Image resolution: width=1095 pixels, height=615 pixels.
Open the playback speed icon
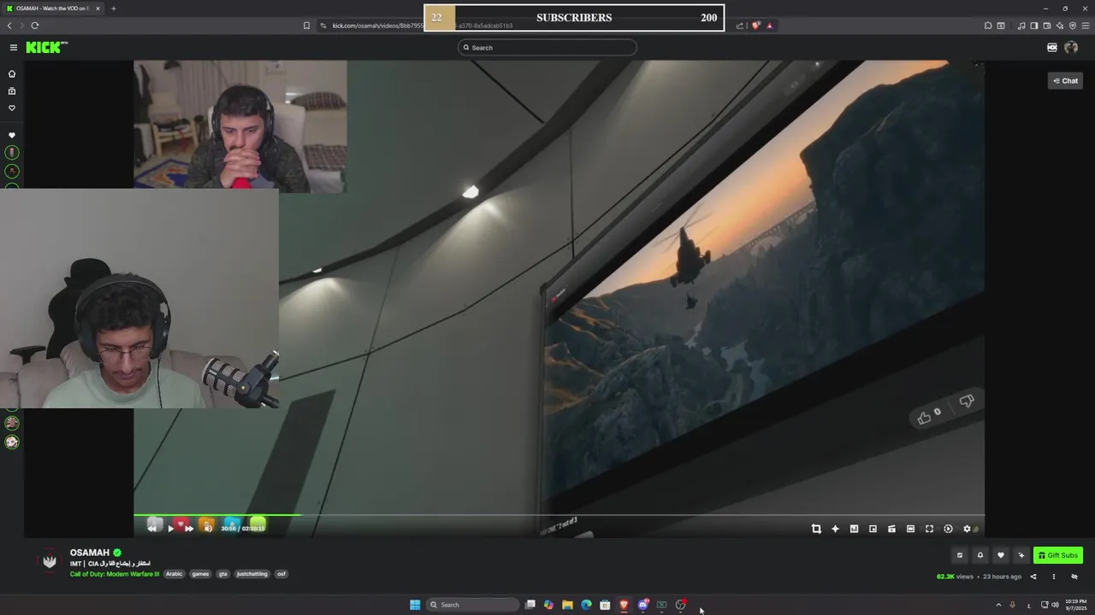click(x=948, y=529)
